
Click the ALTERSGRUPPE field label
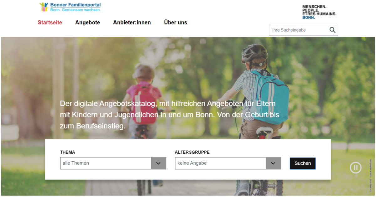pyautogui.click(x=192, y=152)
